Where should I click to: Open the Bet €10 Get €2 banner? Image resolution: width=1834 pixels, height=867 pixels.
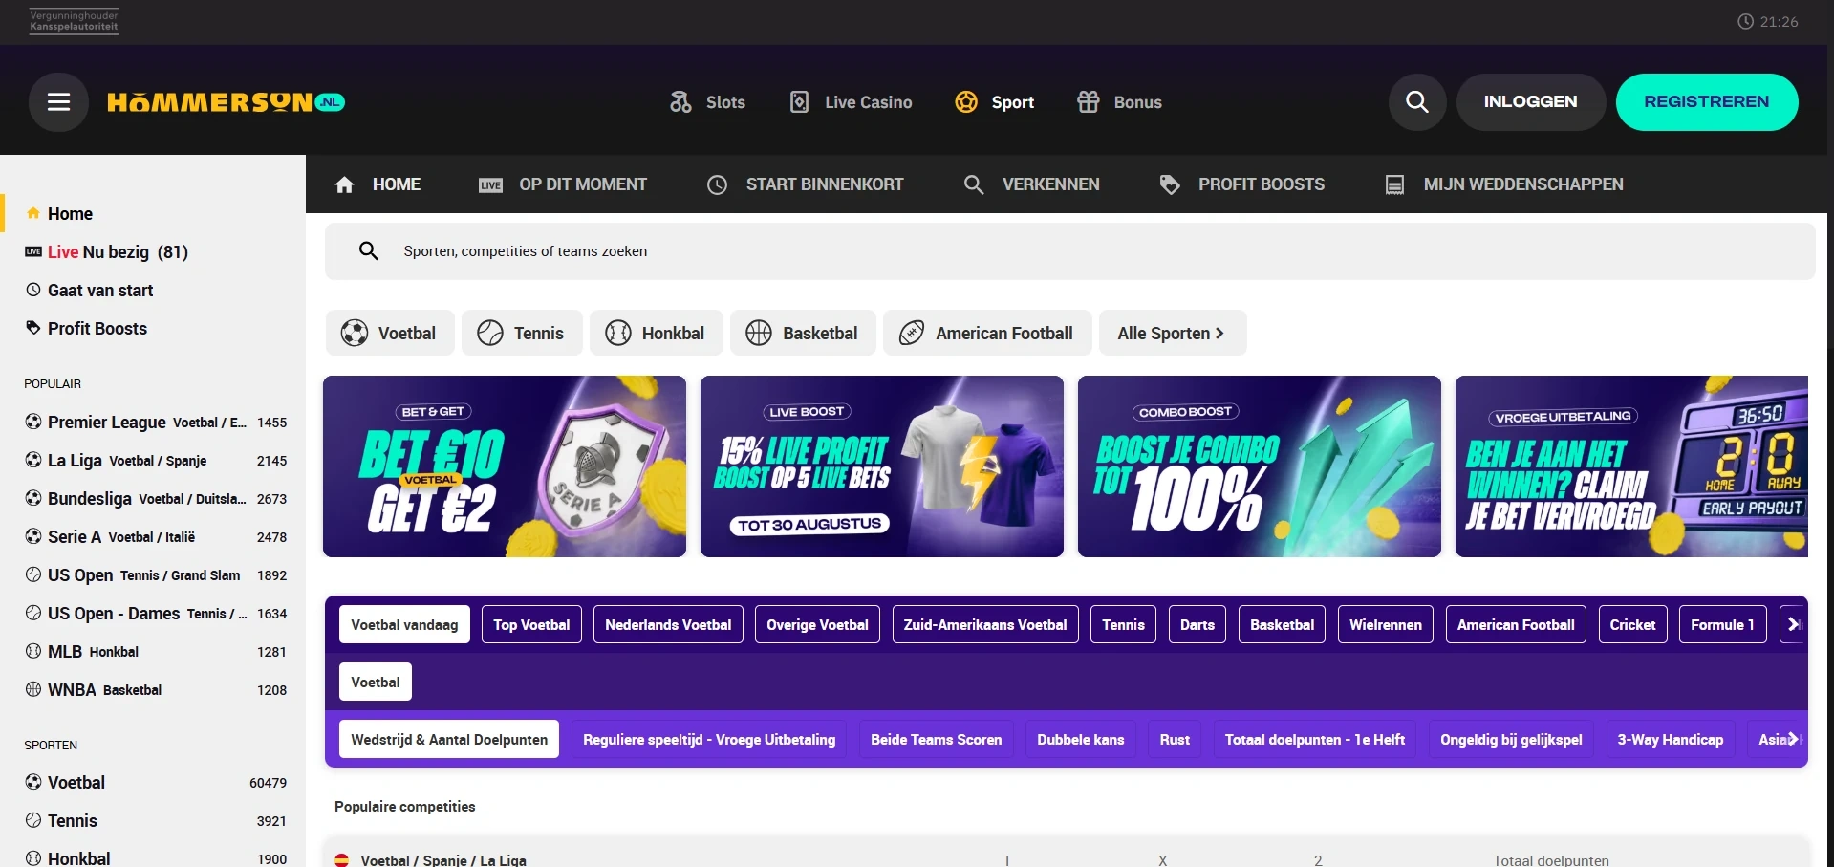(505, 466)
